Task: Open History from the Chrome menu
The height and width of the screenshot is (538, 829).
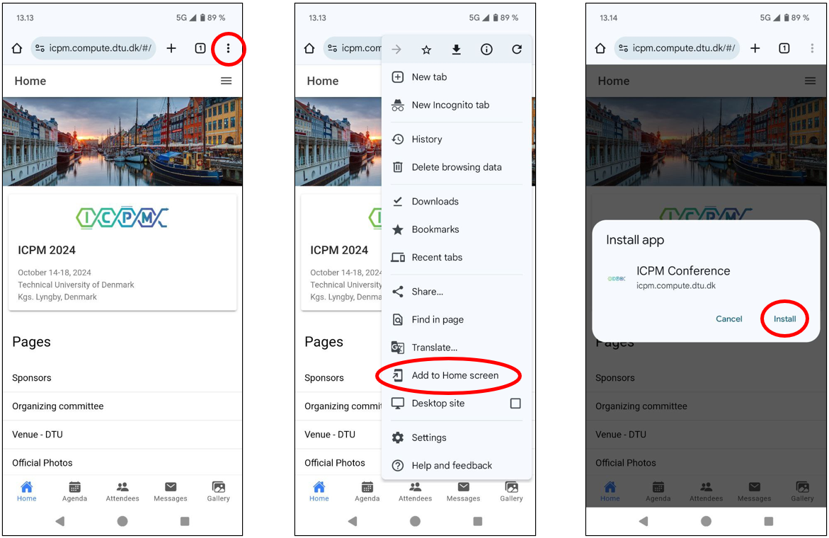Action: pos(426,139)
